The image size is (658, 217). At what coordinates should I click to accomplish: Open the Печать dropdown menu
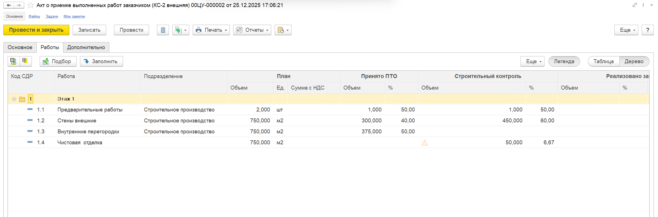pyautogui.click(x=211, y=30)
